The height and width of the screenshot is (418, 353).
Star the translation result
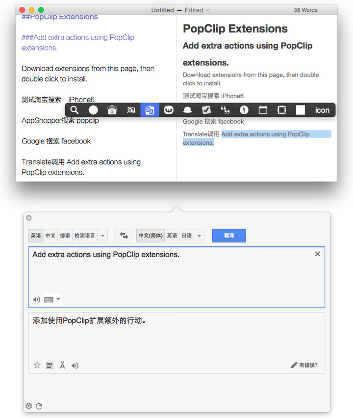click(37, 365)
